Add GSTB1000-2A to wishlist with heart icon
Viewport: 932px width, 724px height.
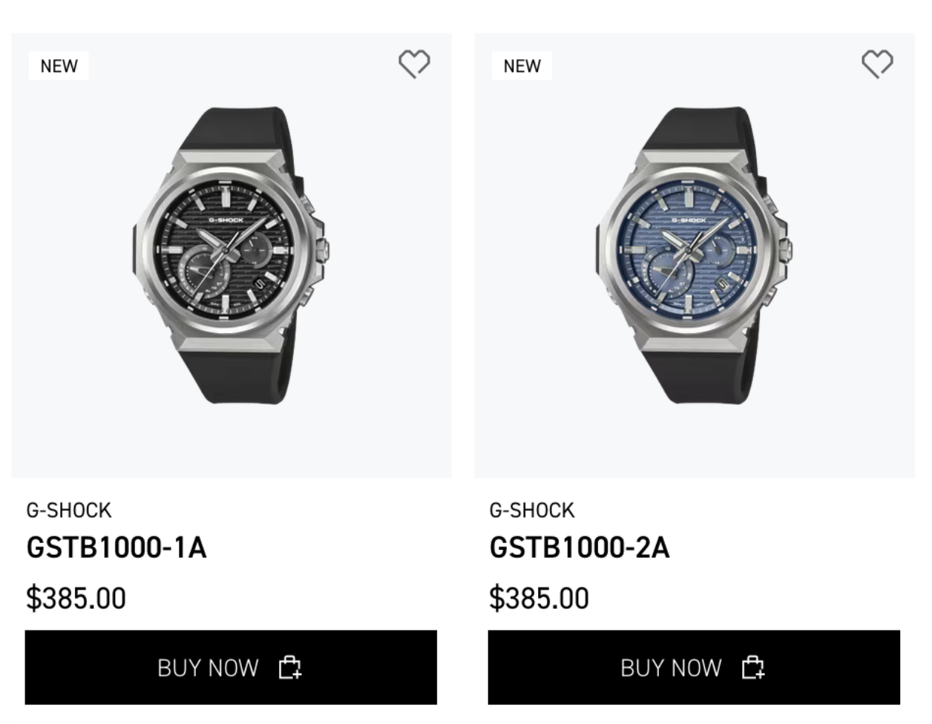[877, 64]
